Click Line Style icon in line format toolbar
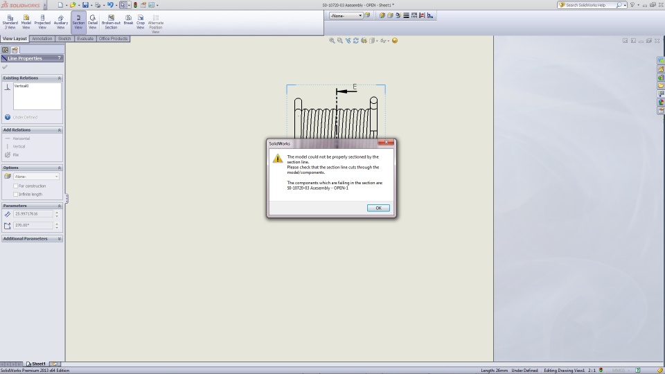This screenshot has width=665, height=374. tap(414, 16)
